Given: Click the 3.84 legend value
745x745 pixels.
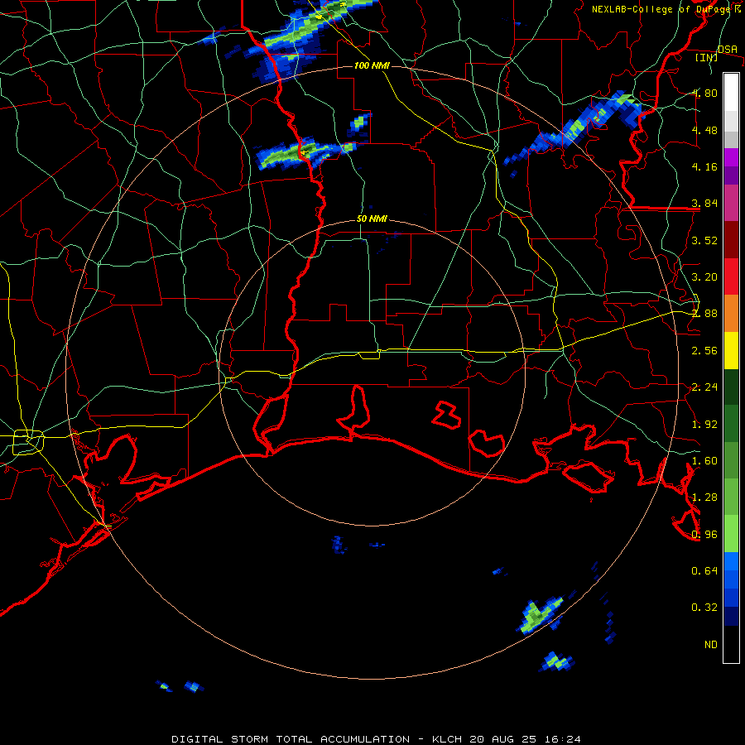Looking at the screenshot, I should [x=704, y=204].
